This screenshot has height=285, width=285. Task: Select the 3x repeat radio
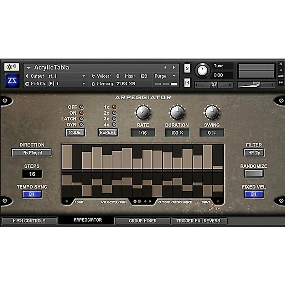114,119
